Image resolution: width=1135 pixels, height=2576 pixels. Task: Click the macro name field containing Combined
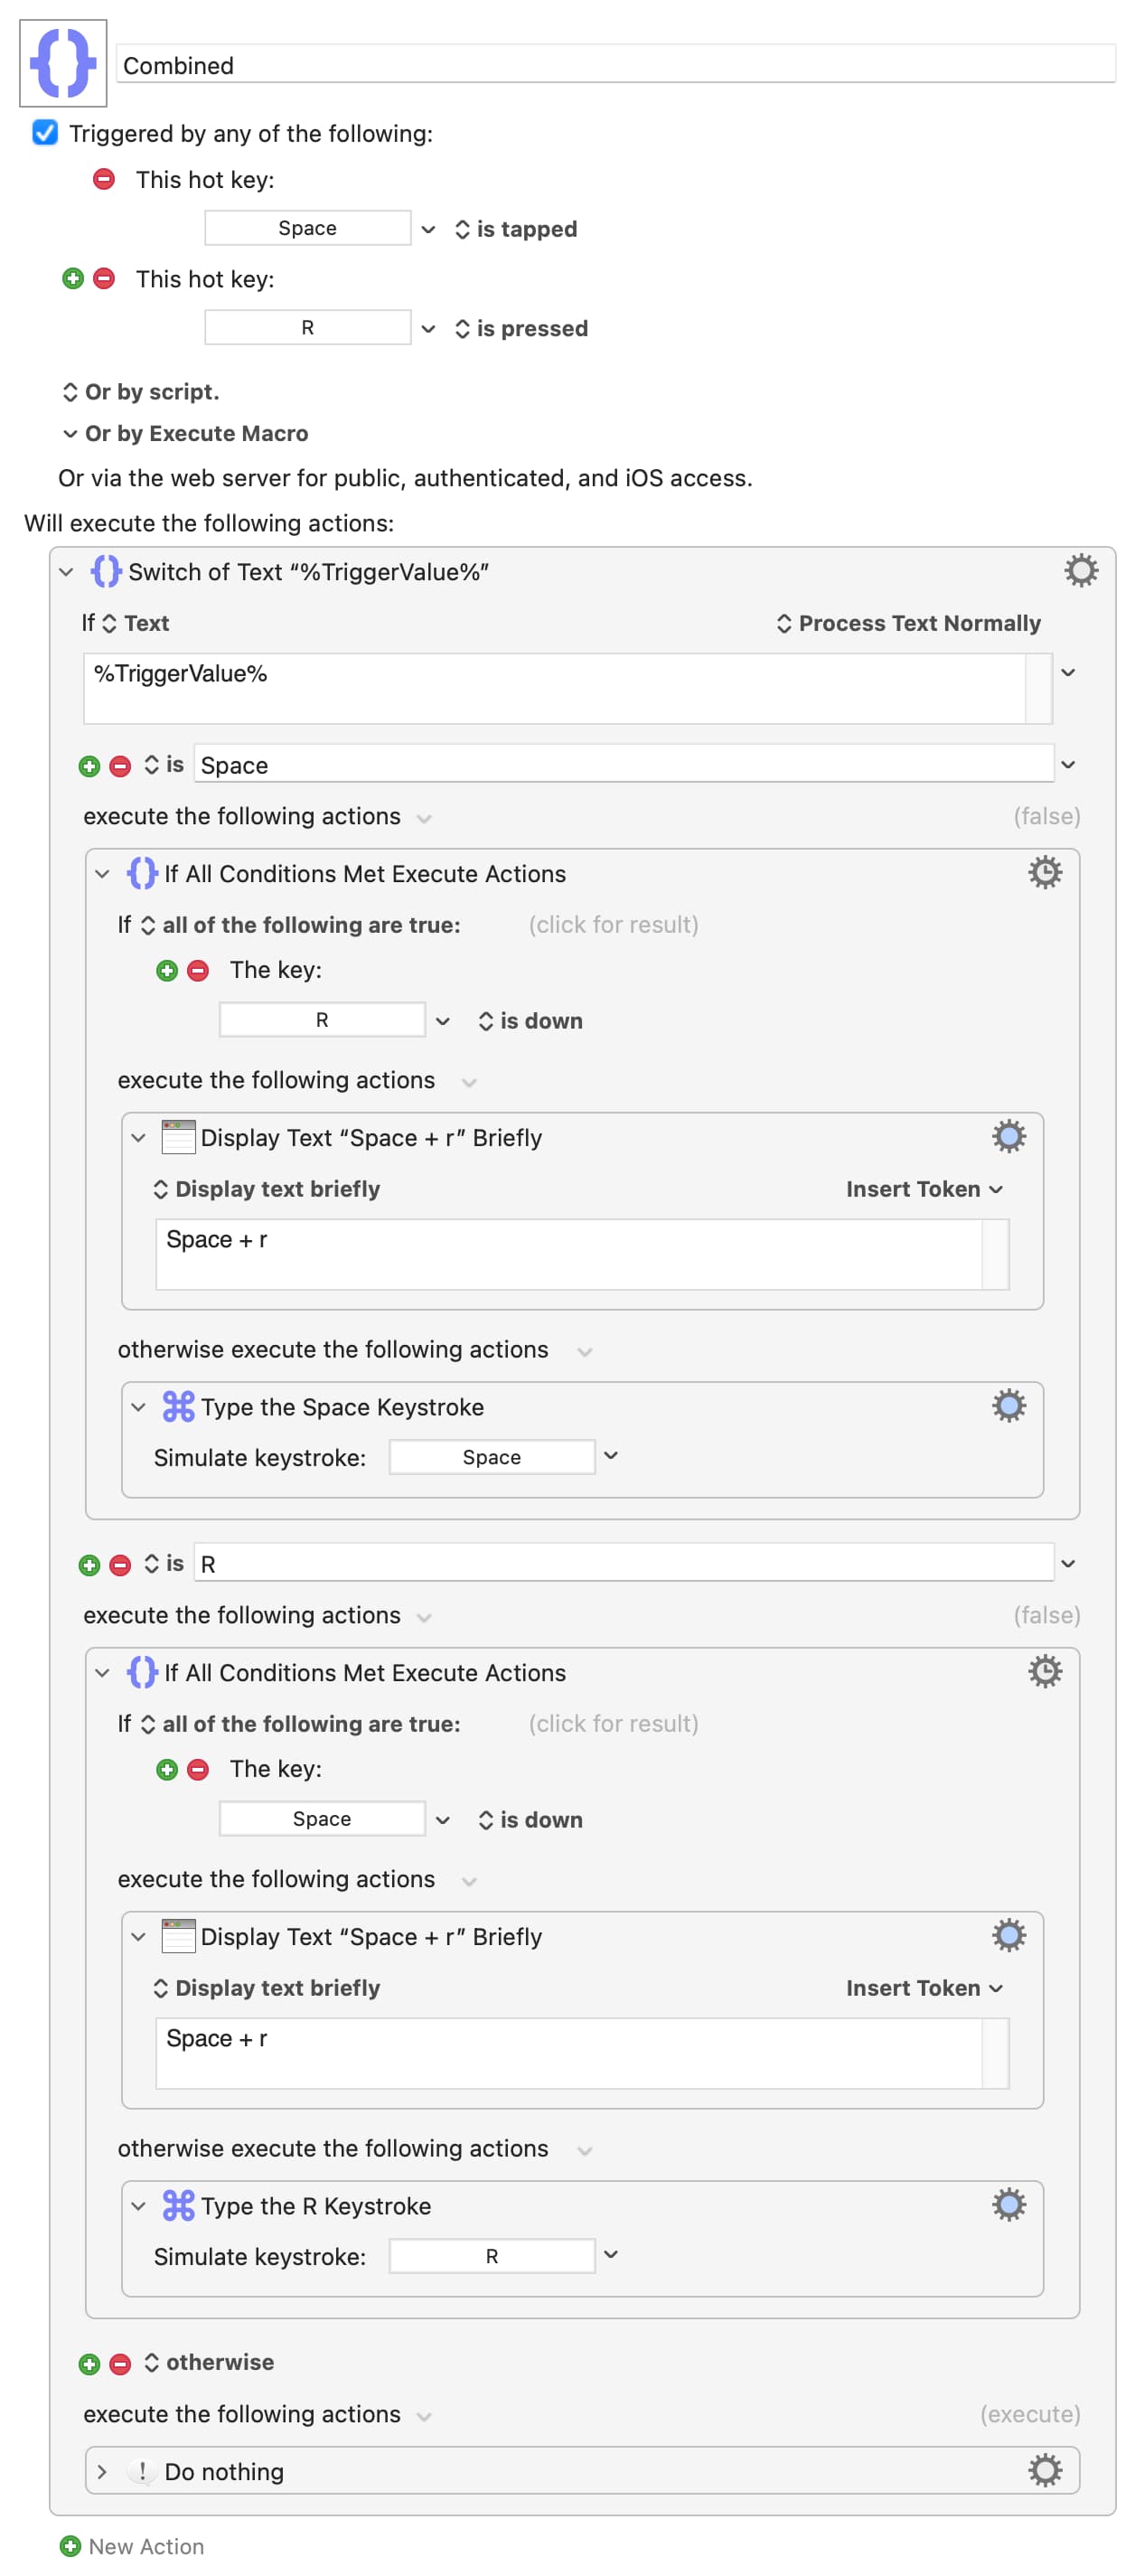click(615, 65)
